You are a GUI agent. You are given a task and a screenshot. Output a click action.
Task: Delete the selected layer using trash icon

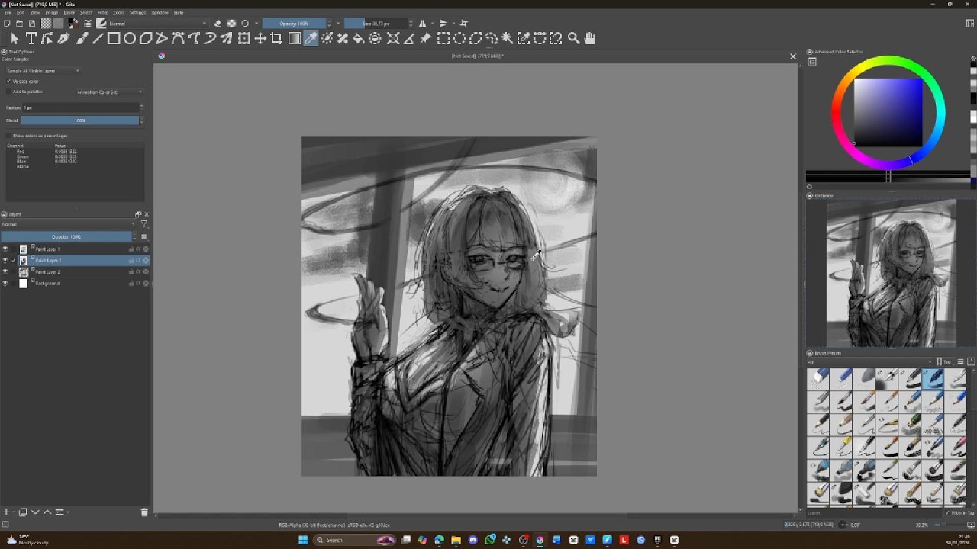point(144,512)
